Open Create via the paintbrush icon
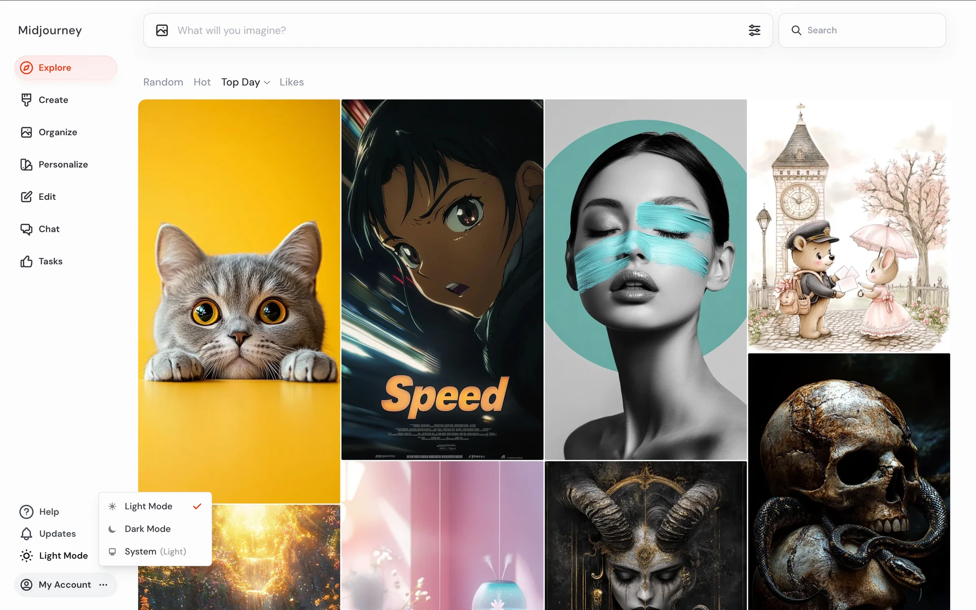This screenshot has height=610, width=976. point(26,100)
